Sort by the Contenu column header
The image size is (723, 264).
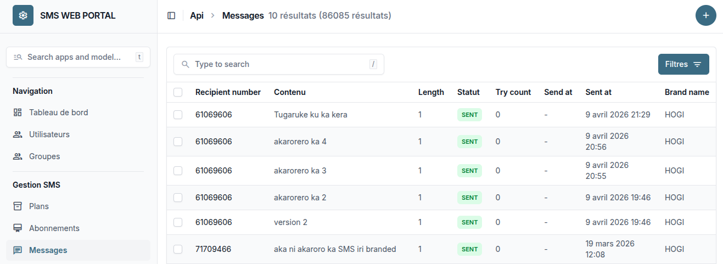(x=290, y=92)
